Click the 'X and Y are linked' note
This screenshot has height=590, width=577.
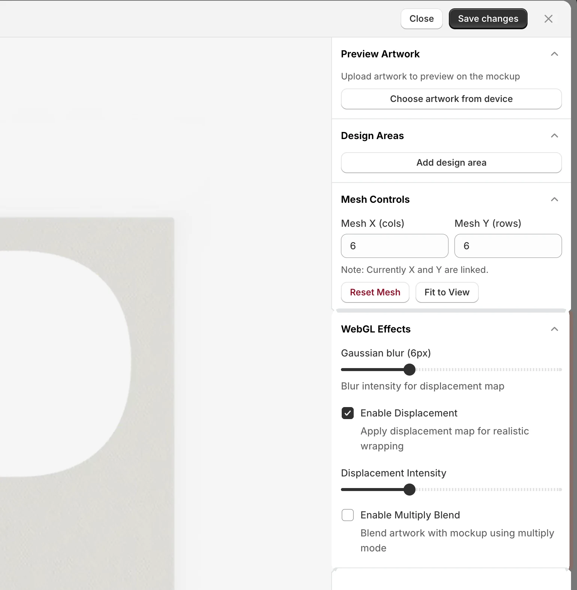click(x=415, y=270)
